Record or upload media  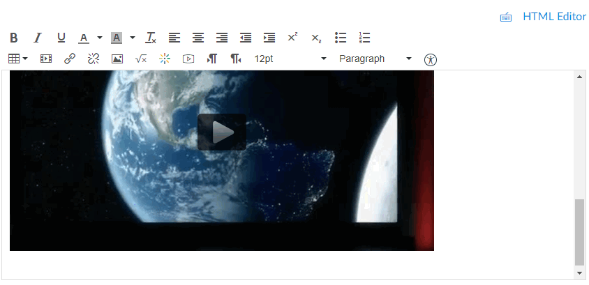188,59
